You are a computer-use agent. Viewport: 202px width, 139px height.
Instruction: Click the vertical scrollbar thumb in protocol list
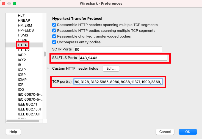click(45, 54)
